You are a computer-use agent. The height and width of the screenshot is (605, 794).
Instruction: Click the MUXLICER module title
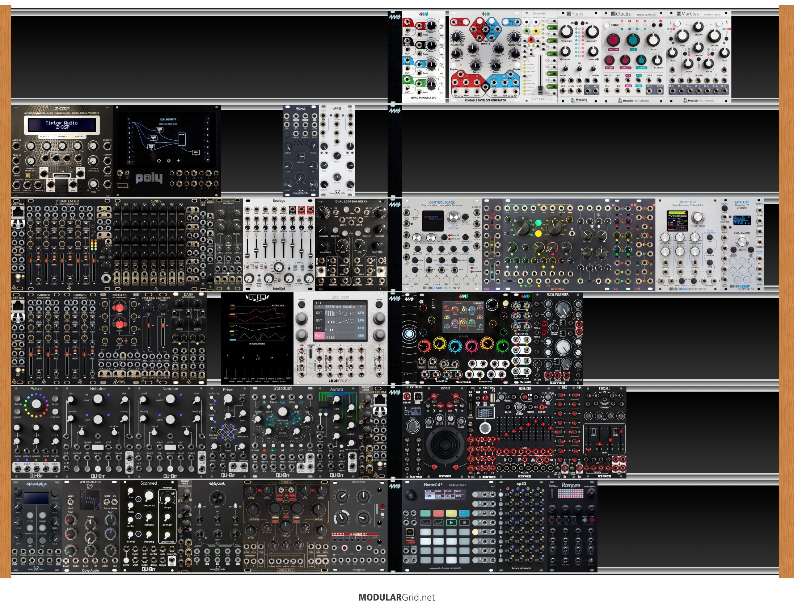[525, 389]
